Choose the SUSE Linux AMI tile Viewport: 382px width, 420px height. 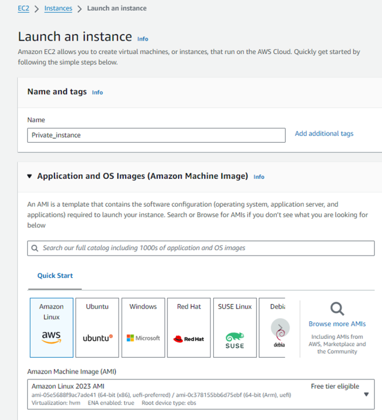(x=235, y=327)
